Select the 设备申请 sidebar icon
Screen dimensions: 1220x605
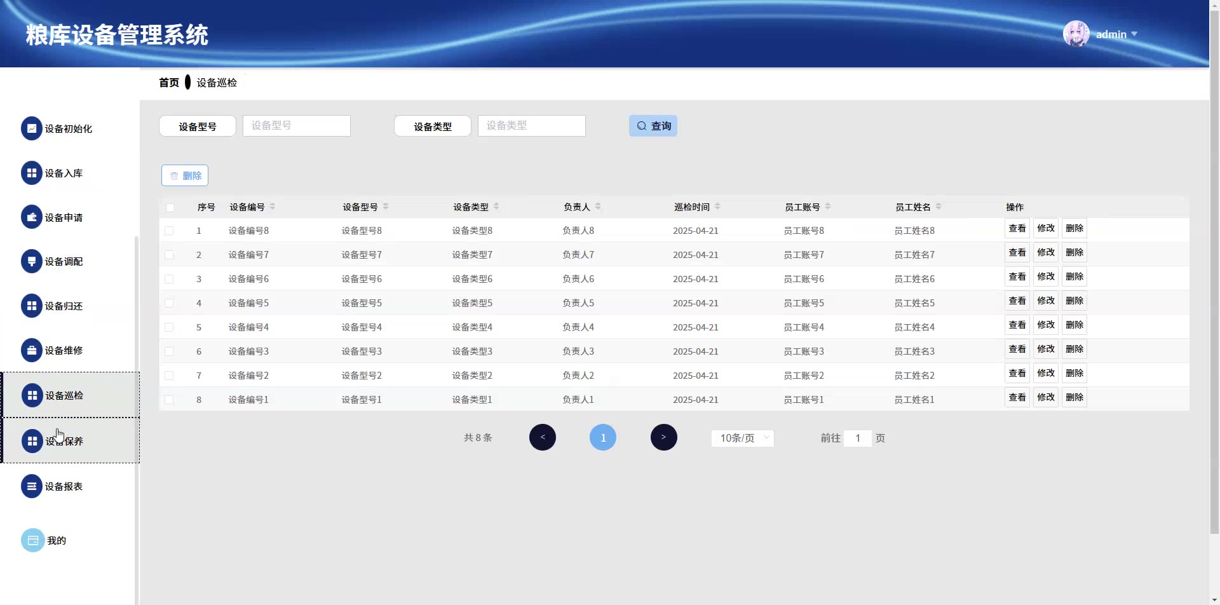(31, 217)
